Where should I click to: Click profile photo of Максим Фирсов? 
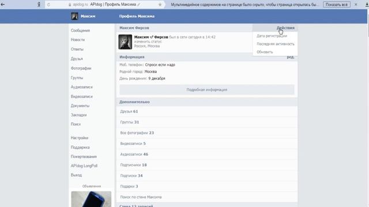tap(125, 42)
